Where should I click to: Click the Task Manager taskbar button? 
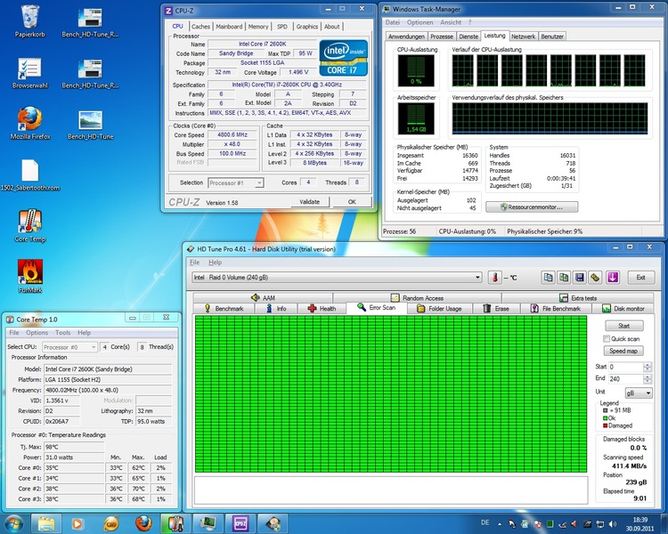pyautogui.click(x=208, y=523)
